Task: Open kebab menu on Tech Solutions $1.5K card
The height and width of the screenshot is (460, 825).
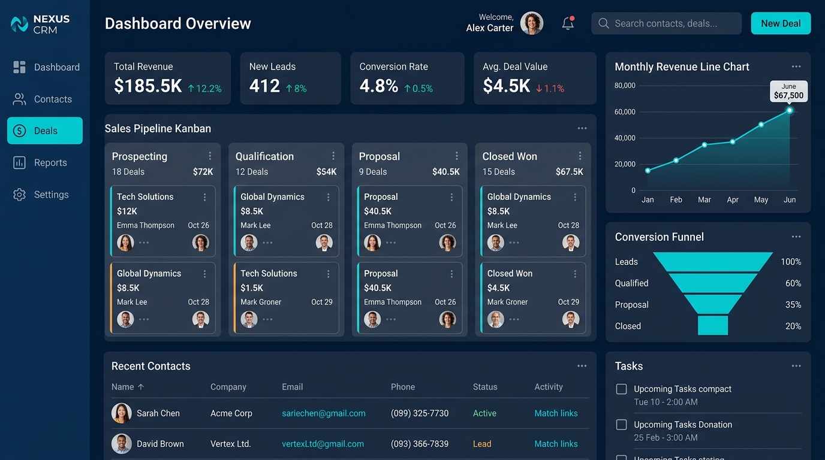Action: (x=329, y=274)
